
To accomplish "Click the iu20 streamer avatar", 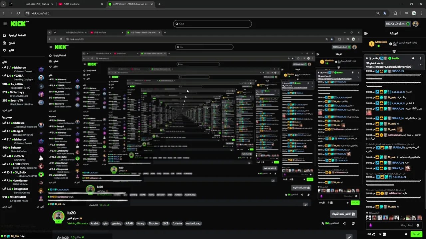I will [x=58, y=216].
